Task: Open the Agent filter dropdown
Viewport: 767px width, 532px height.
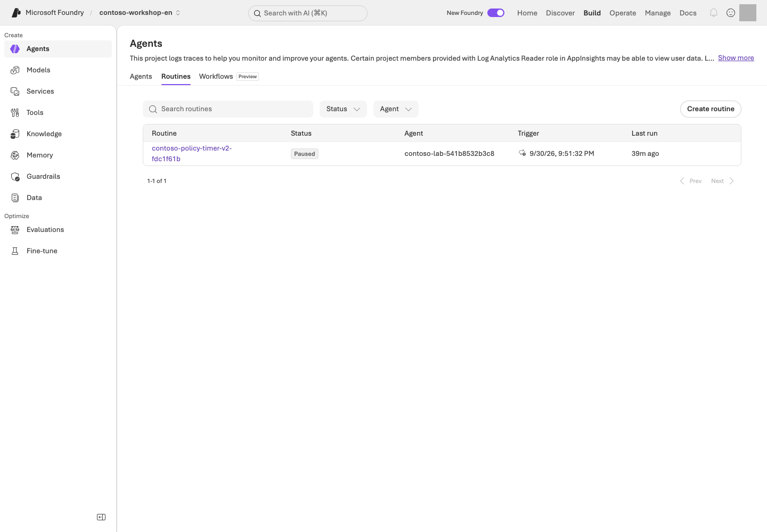Action: tap(396, 109)
